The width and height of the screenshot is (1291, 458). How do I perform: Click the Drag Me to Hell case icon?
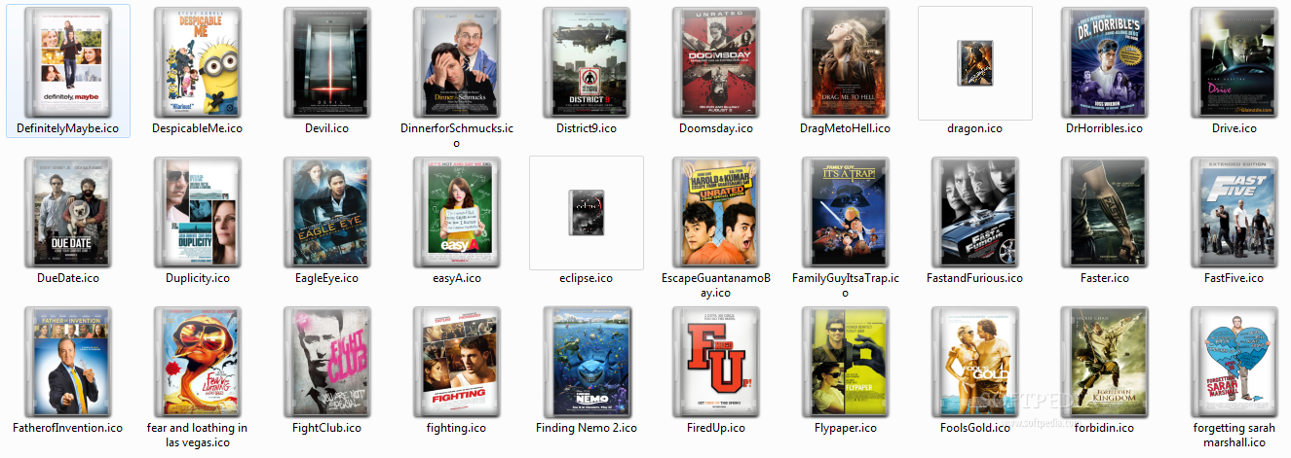846,61
